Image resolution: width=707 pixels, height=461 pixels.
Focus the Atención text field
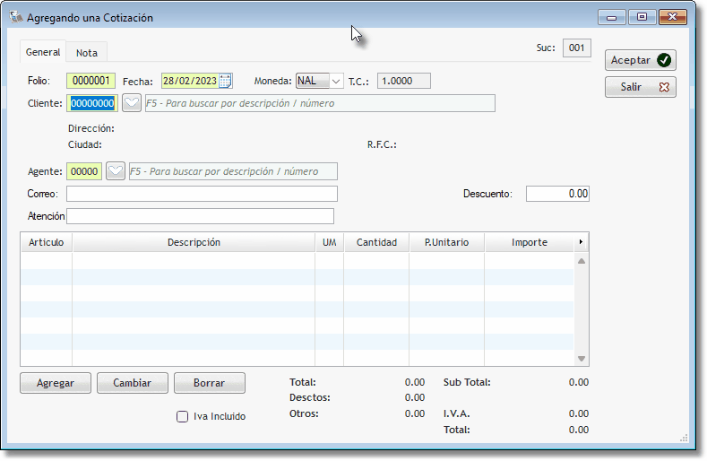200,216
